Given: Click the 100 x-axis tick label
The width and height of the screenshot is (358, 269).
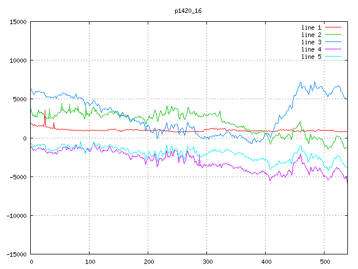Looking at the screenshot, I should pos(89,262).
